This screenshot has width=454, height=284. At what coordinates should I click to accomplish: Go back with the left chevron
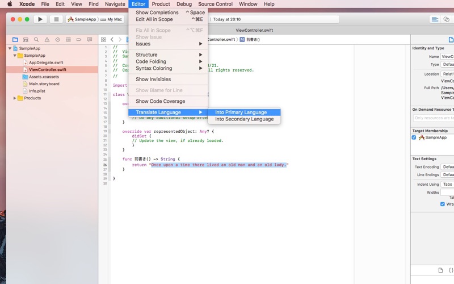(x=112, y=39)
